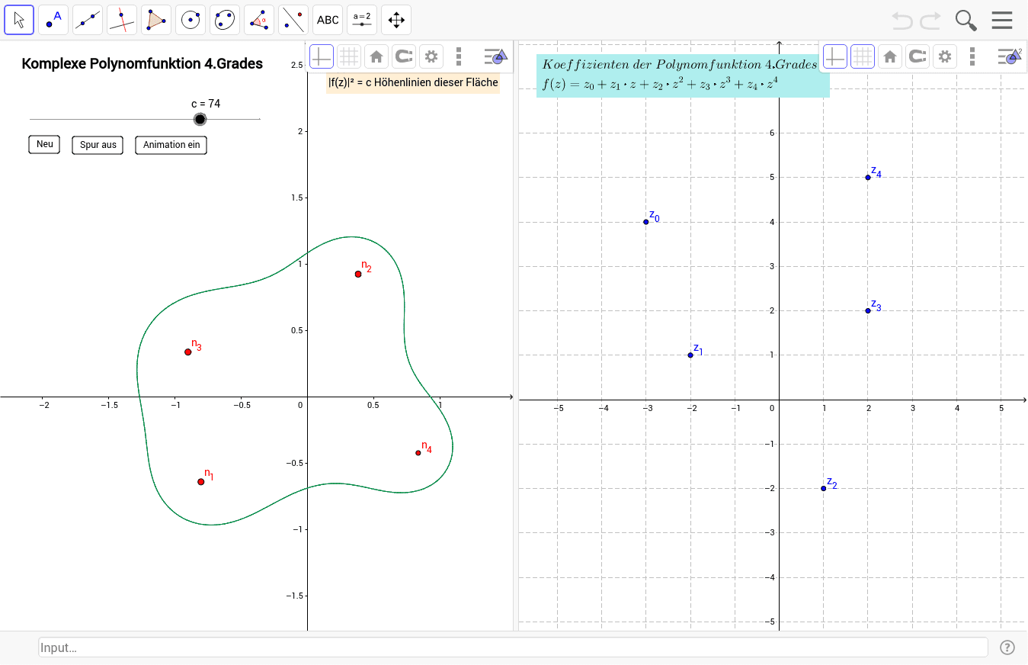Select the Perpendicular Line tool
Viewport: 1028px width, 665px height.
pyautogui.click(x=122, y=20)
